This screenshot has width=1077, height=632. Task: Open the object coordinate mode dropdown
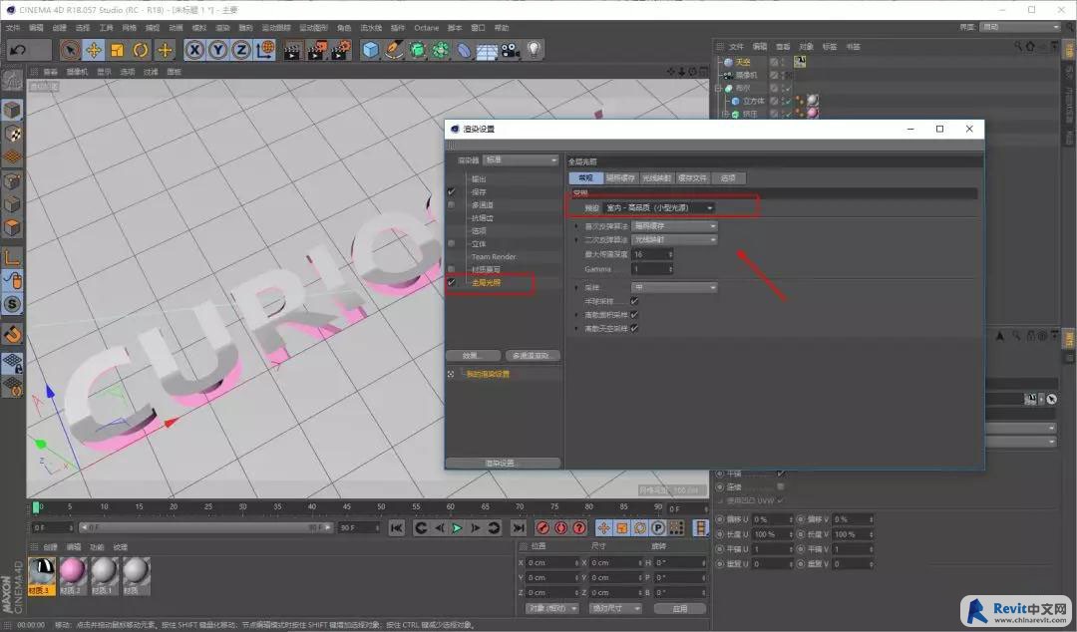coord(552,609)
